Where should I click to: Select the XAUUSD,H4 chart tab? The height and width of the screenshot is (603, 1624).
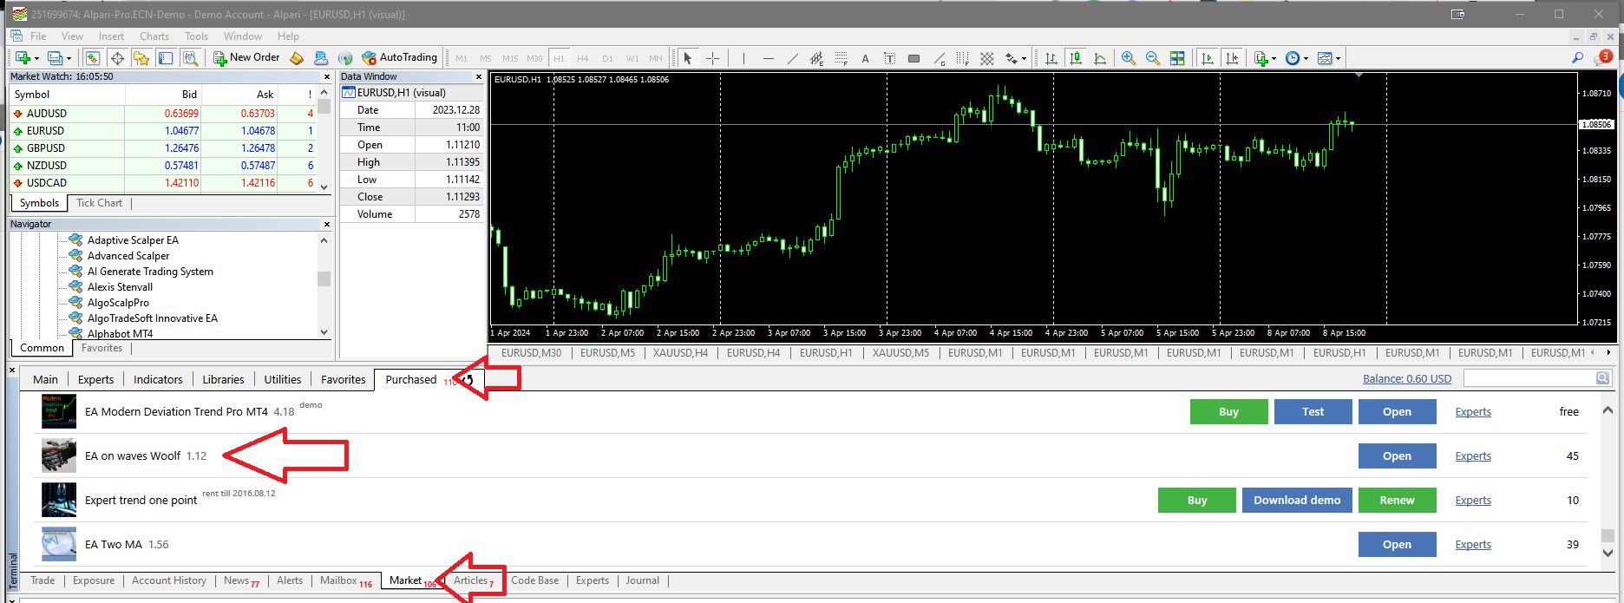click(x=680, y=353)
